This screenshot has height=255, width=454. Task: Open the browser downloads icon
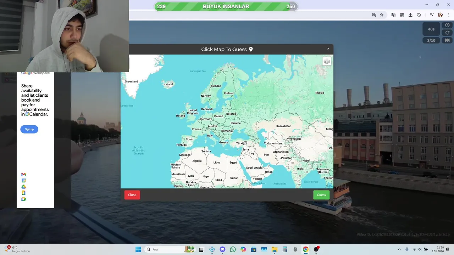click(x=410, y=15)
